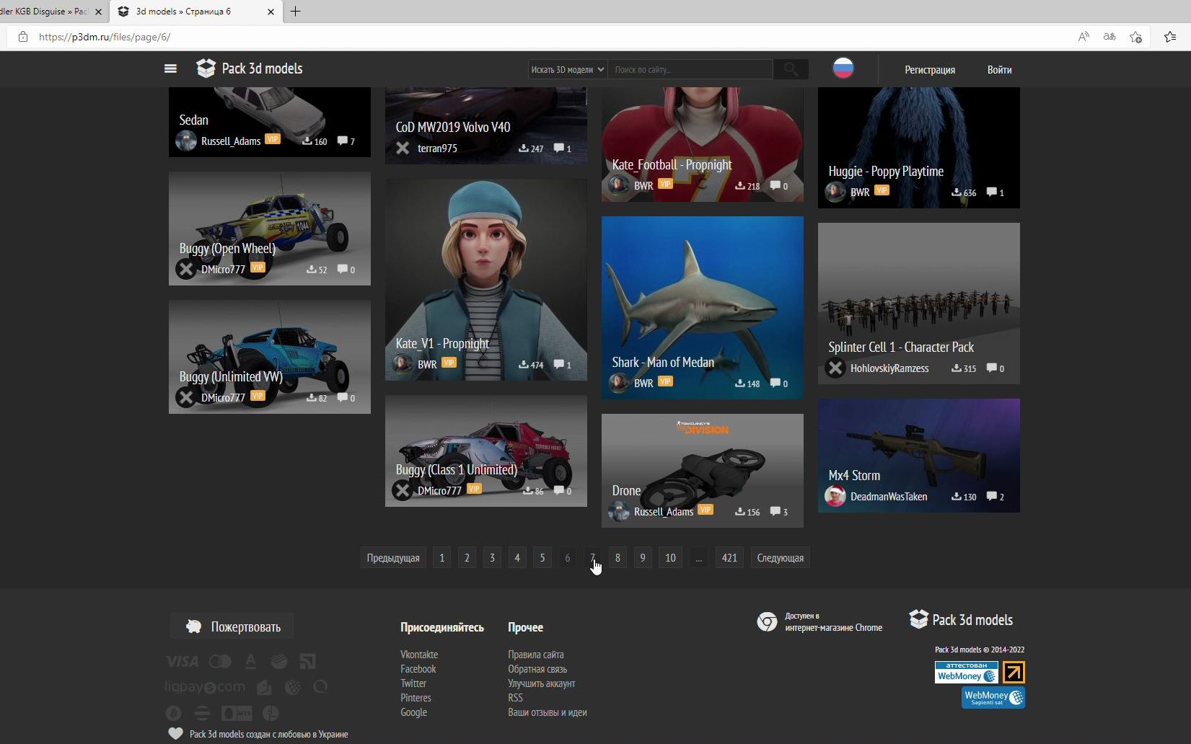Click the browser translate icon
This screenshot has width=1191, height=744.
tap(1109, 37)
